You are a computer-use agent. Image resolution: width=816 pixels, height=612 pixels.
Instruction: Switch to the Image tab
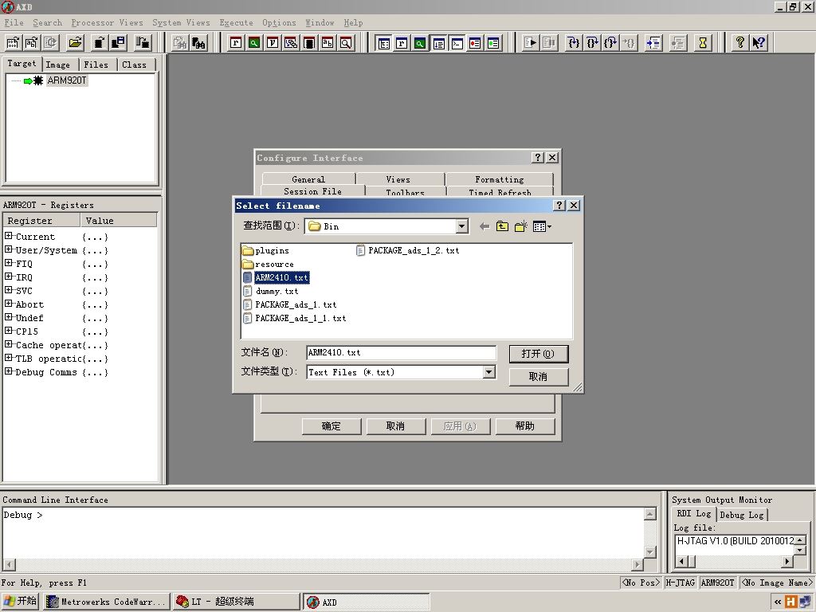(x=57, y=65)
